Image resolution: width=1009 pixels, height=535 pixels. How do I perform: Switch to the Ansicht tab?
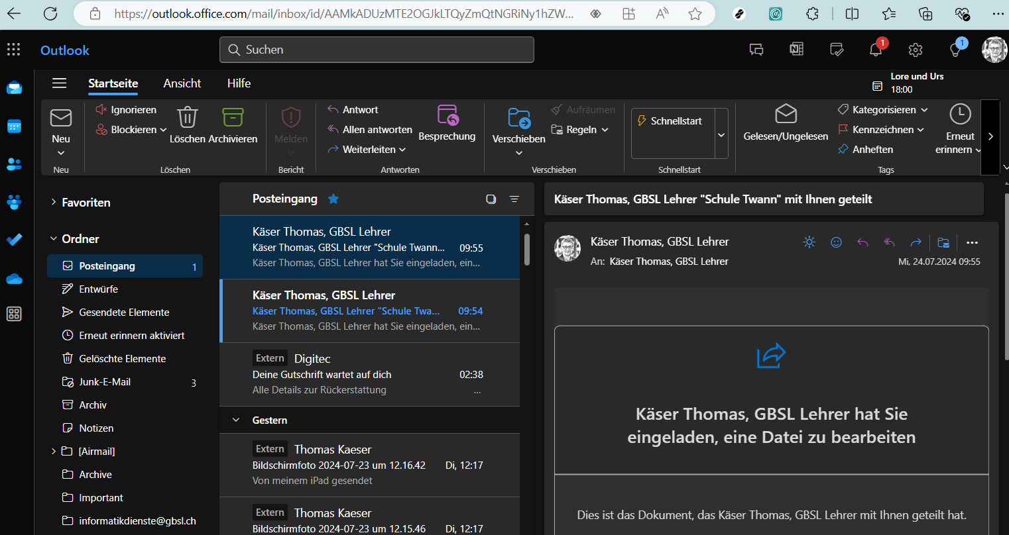[182, 83]
